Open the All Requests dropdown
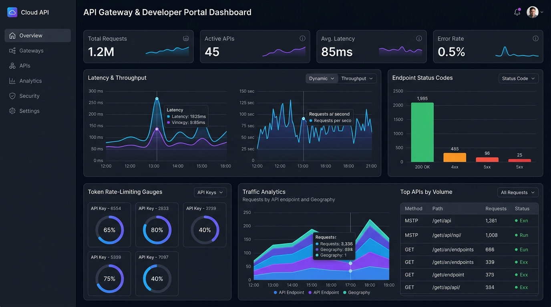 click(518, 192)
